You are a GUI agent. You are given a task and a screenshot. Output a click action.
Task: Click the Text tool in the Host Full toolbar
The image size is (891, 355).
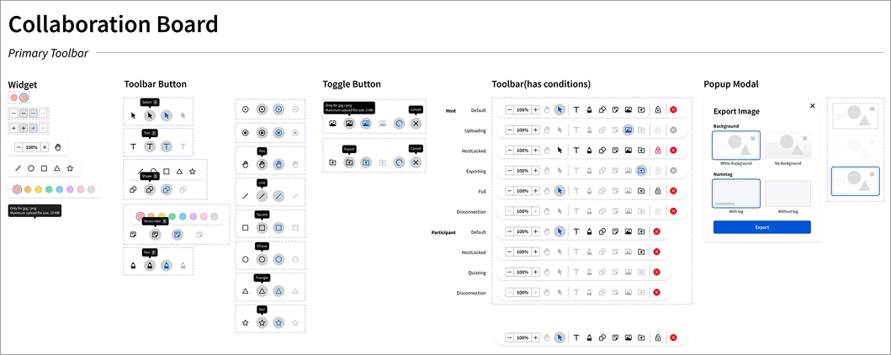tap(576, 191)
